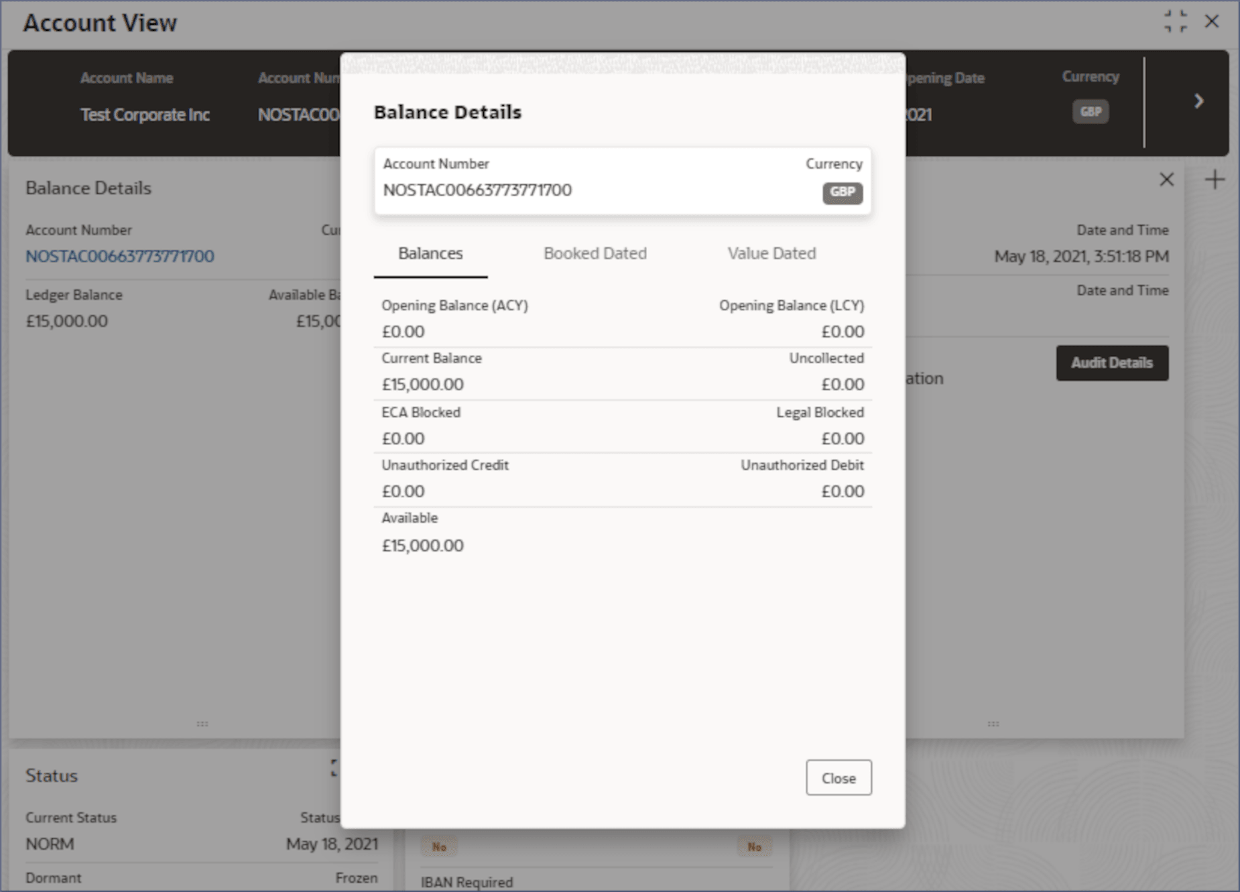Click the GBP badge in header bar

pos(1091,112)
